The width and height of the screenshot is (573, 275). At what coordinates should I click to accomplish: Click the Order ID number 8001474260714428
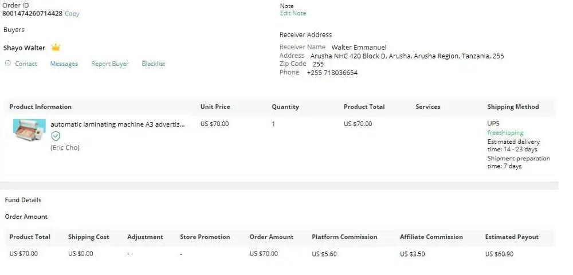click(x=32, y=14)
